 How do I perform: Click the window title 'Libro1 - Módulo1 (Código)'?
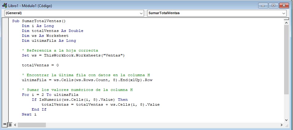30,6
